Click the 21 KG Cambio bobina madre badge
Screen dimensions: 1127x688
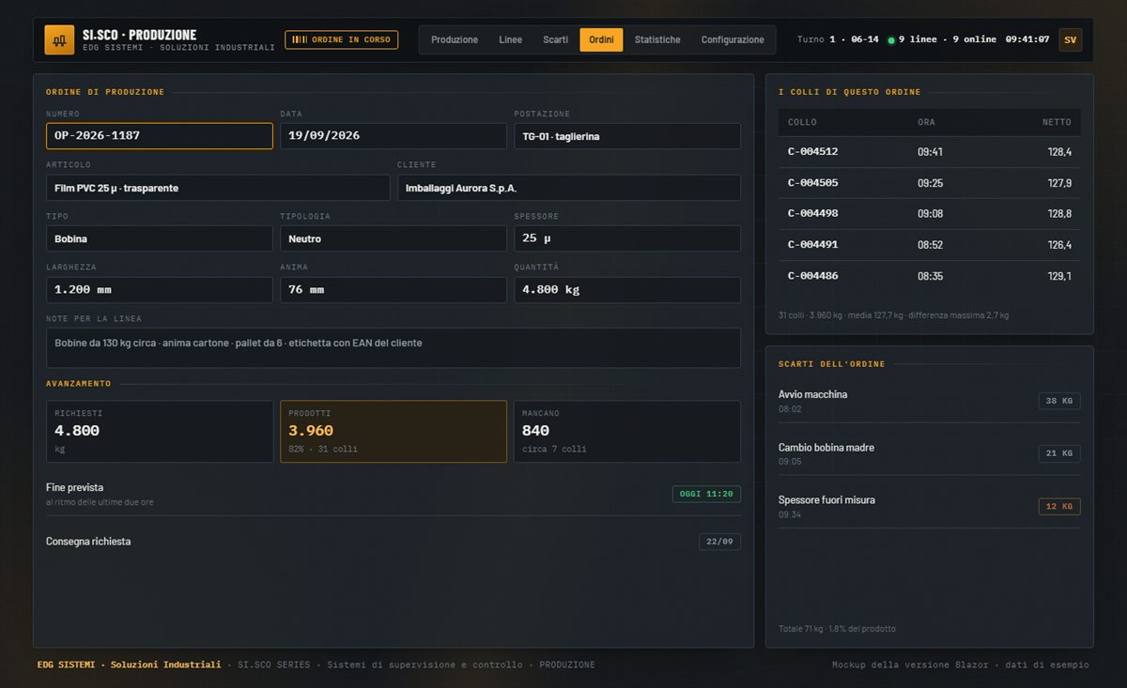[x=1059, y=453]
